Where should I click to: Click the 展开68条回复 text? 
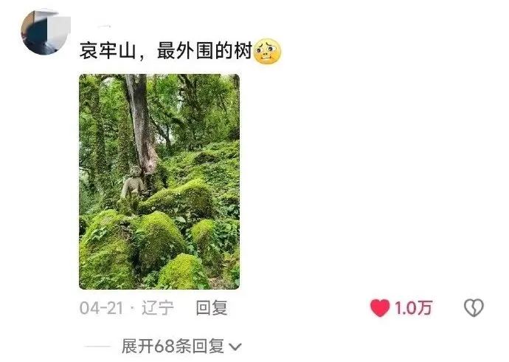(173, 346)
